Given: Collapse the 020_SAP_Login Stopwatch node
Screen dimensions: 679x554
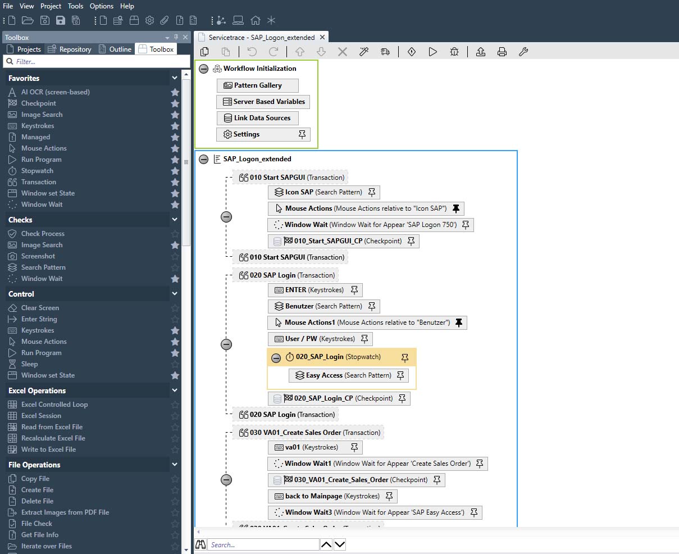Looking at the screenshot, I should (276, 357).
